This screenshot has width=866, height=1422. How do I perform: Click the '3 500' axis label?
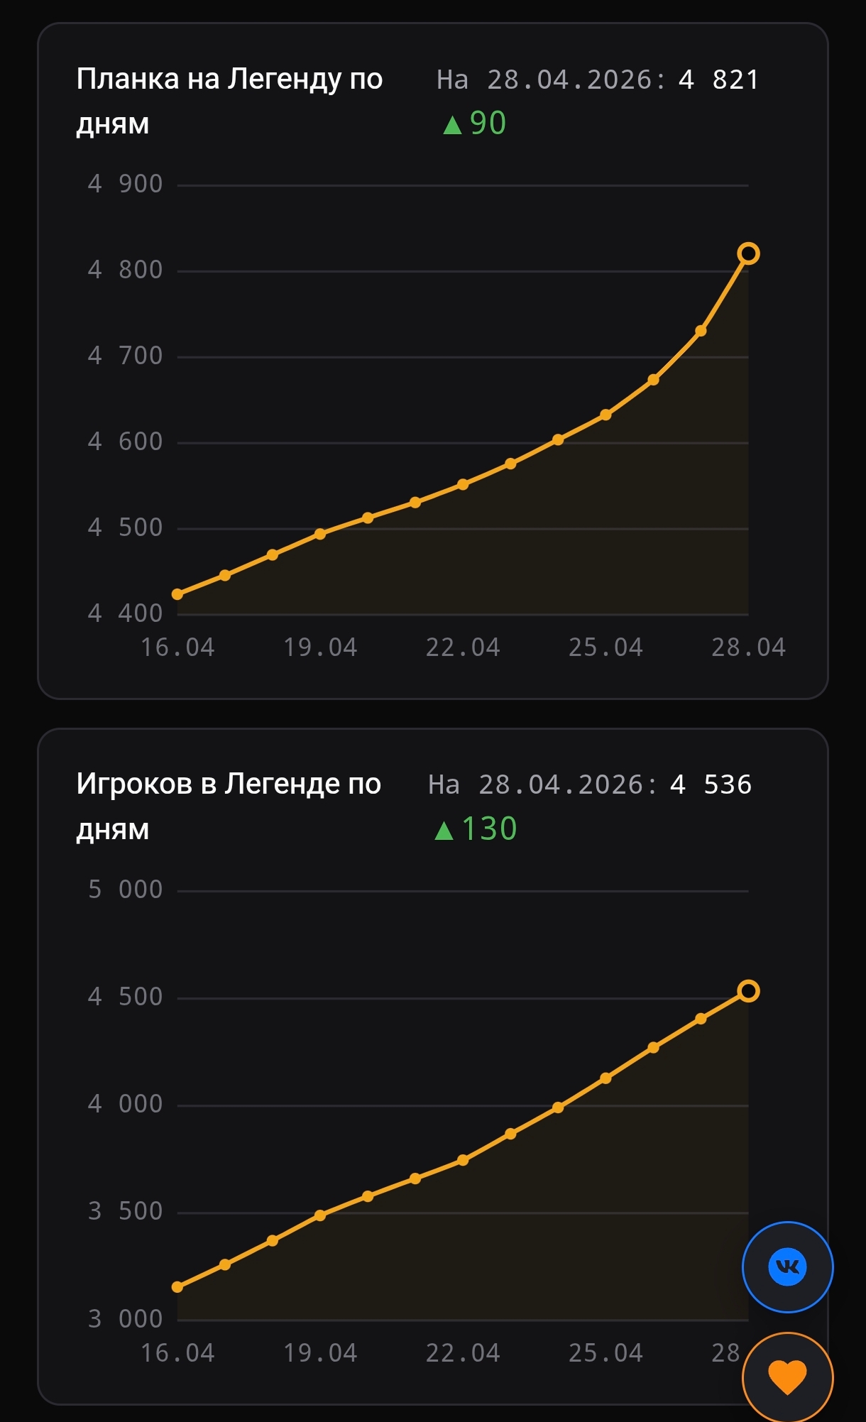(x=125, y=1211)
